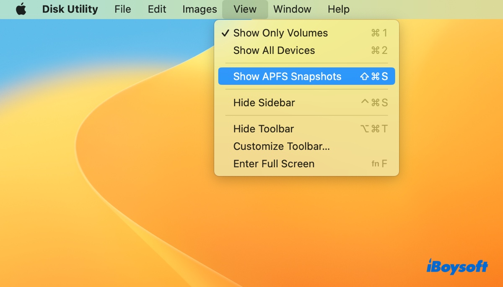The width and height of the screenshot is (503, 287).
Task: Open the Edit menu
Action: [x=157, y=9]
